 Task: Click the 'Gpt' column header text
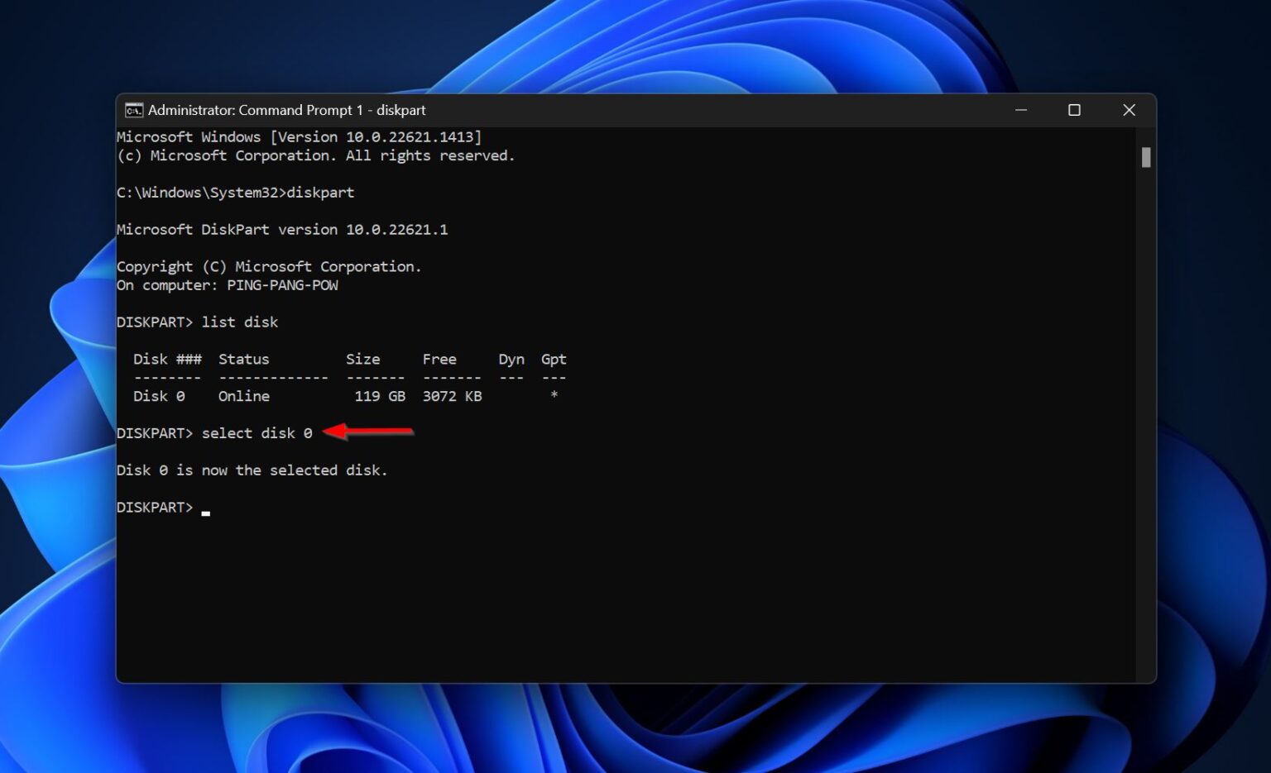tap(553, 359)
